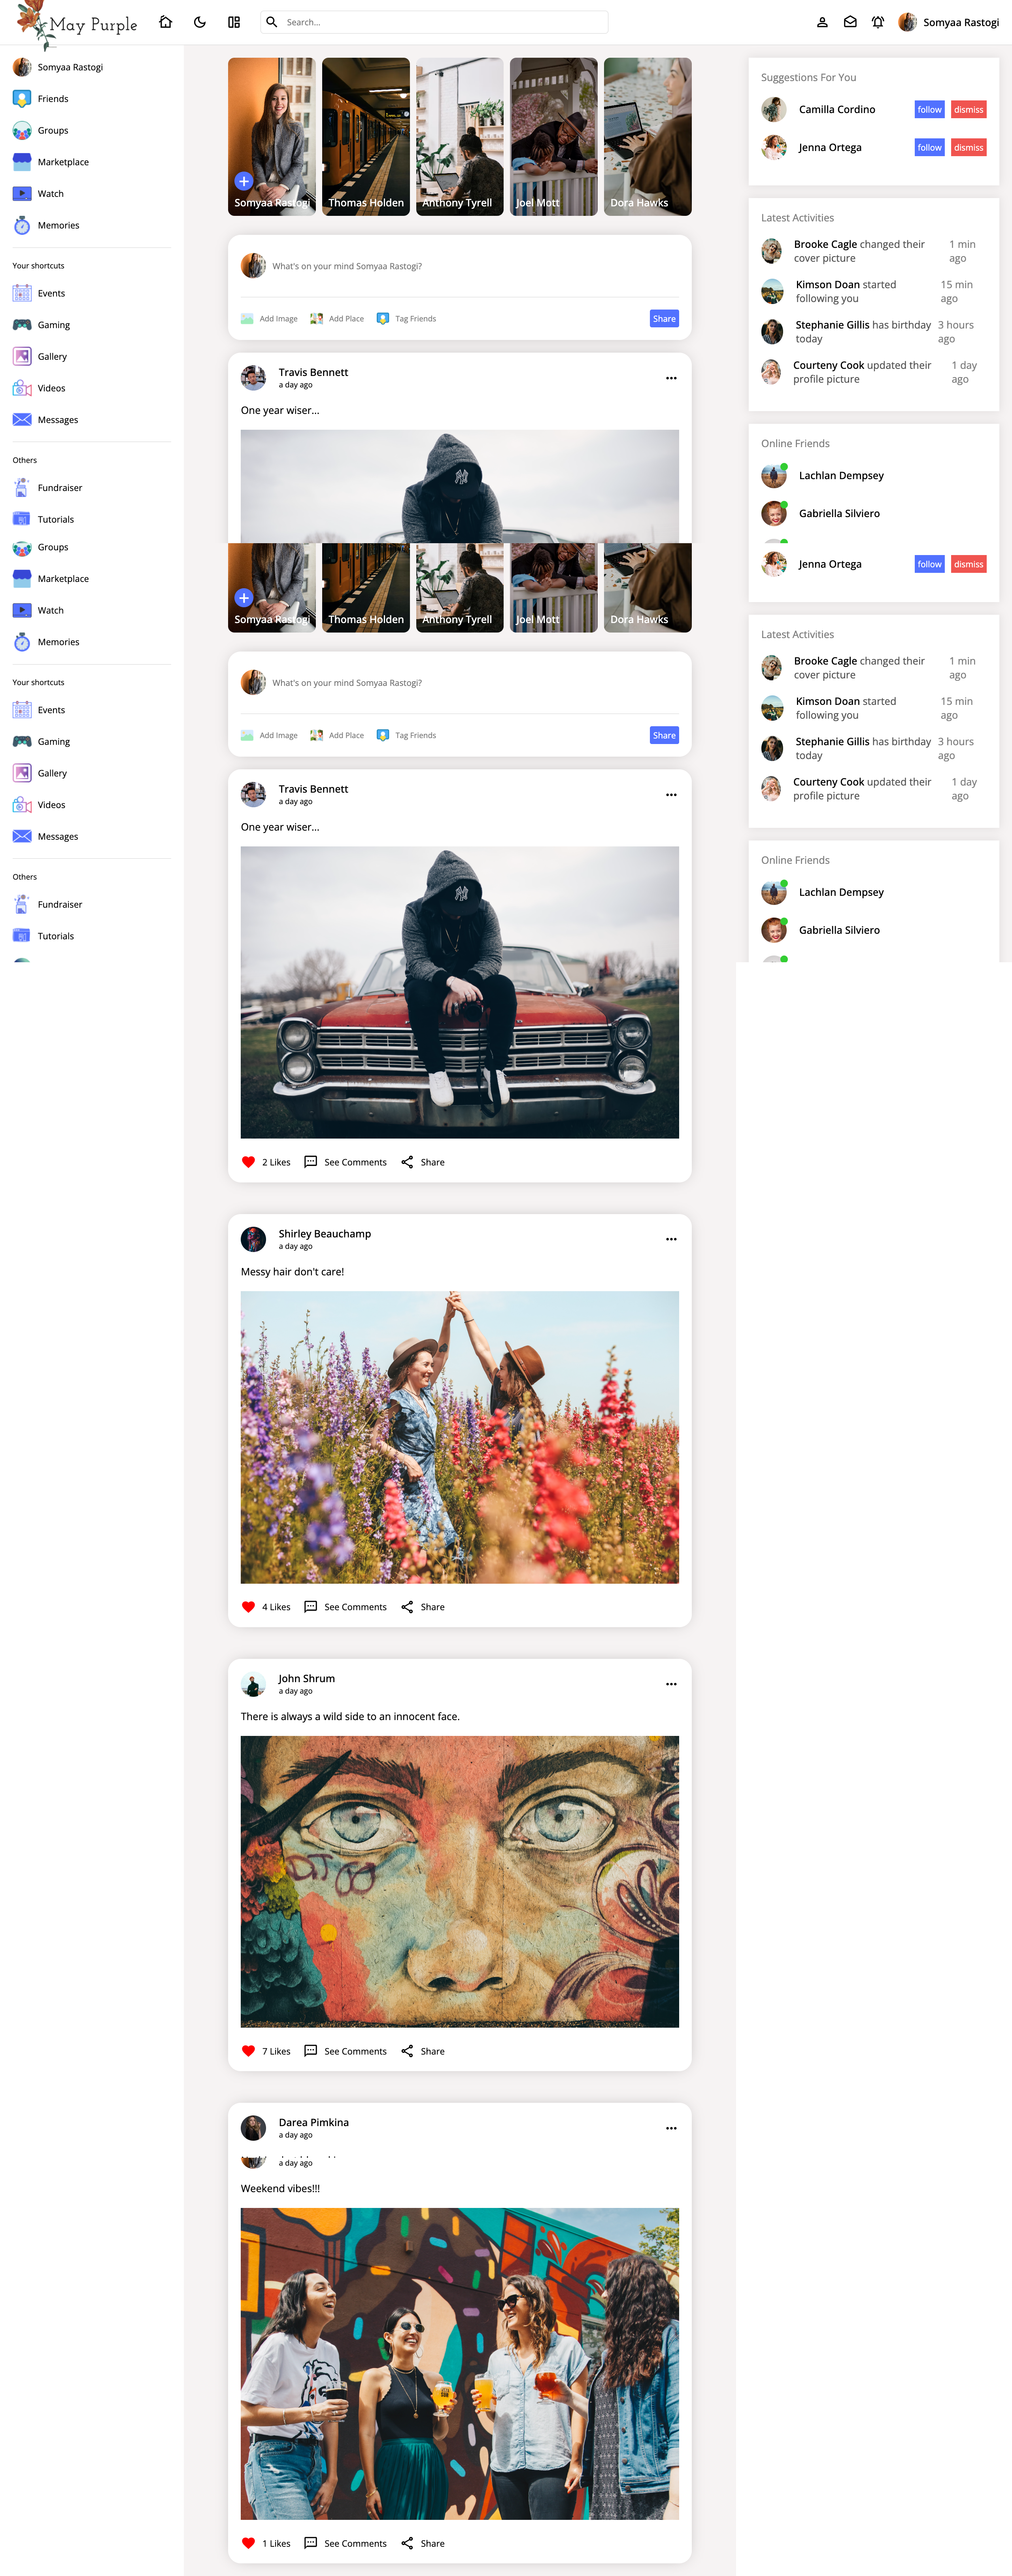
Task: Open more options on John Shrum's post
Action: pos(671,1684)
